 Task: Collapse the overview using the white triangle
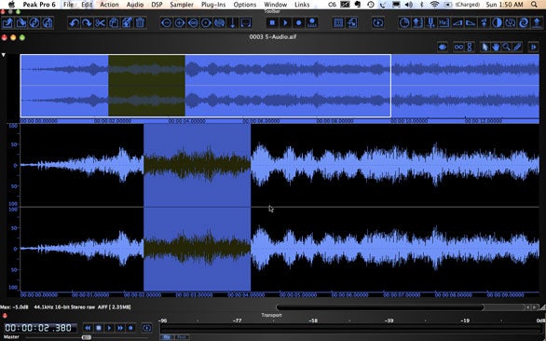(x=3, y=55)
